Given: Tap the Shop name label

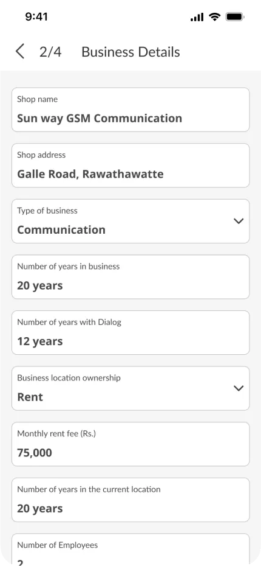Looking at the screenshot, I should [x=38, y=99].
